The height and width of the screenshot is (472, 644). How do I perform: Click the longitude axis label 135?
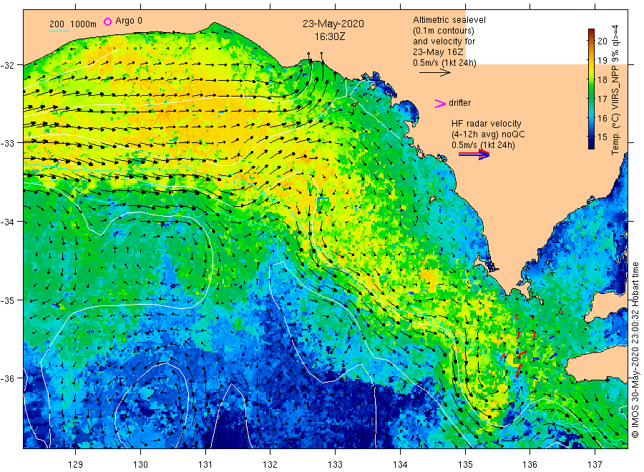(465, 464)
